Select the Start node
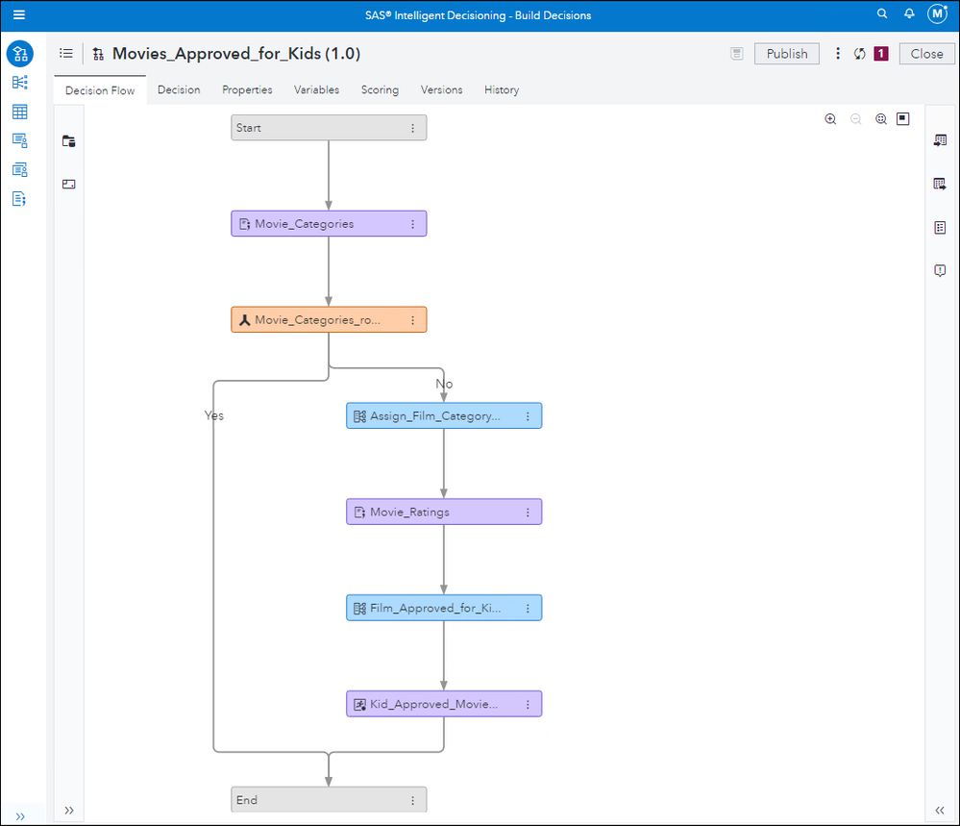This screenshot has height=826, width=960. pos(317,128)
